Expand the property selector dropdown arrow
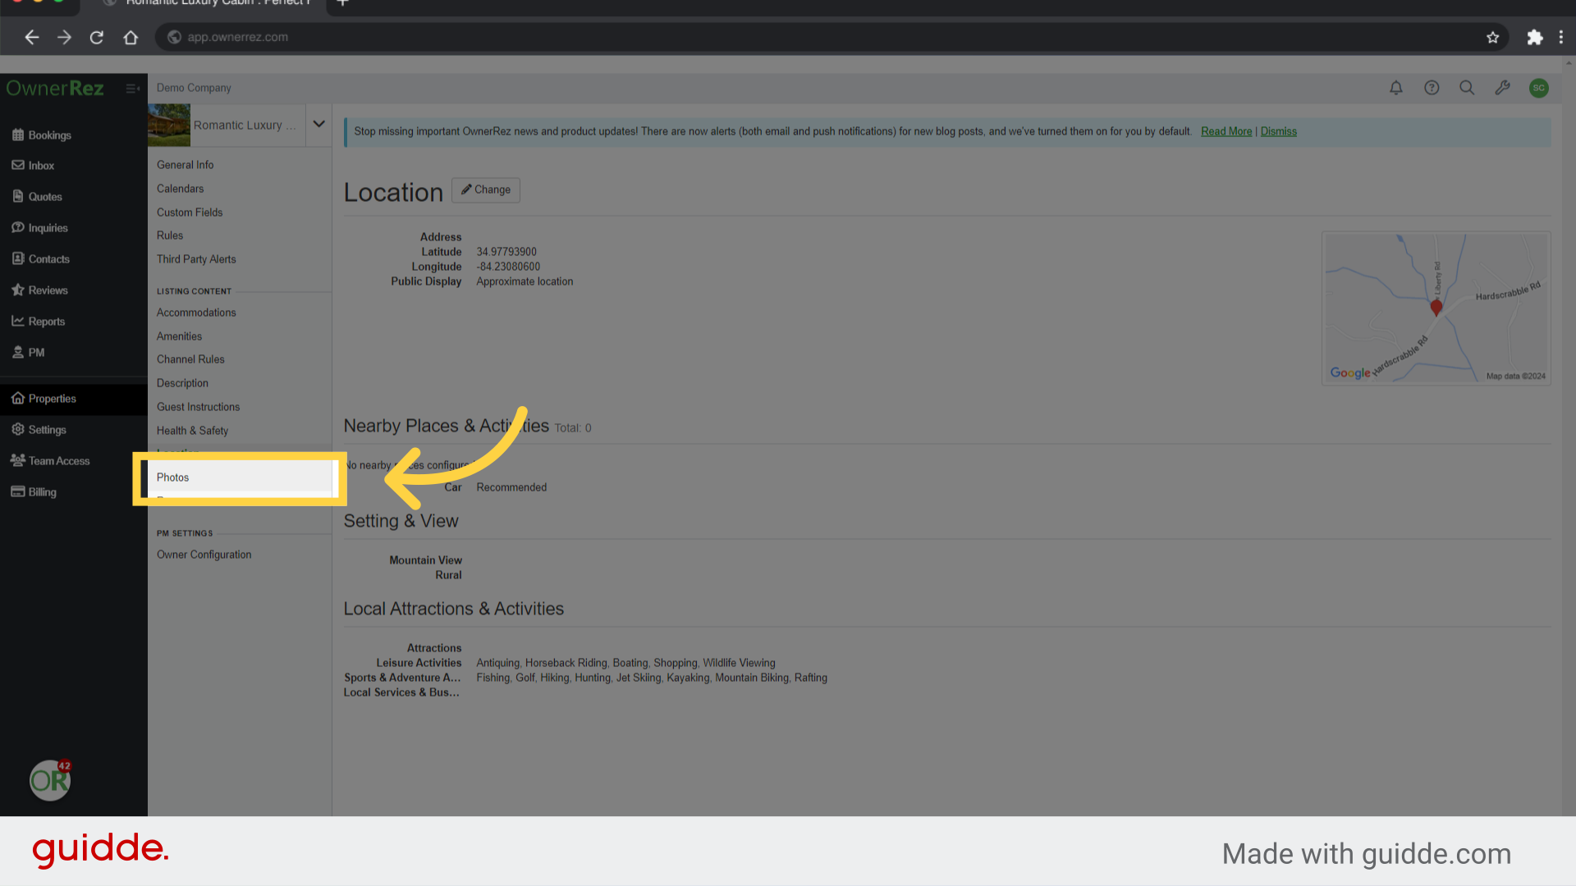Viewport: 1576px width, 886px height. [319, 125]
